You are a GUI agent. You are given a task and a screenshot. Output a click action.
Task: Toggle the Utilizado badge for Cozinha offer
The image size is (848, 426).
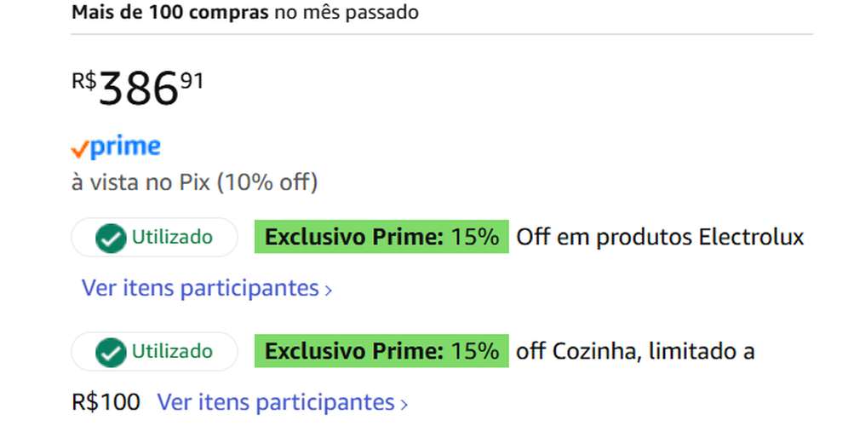154,351
